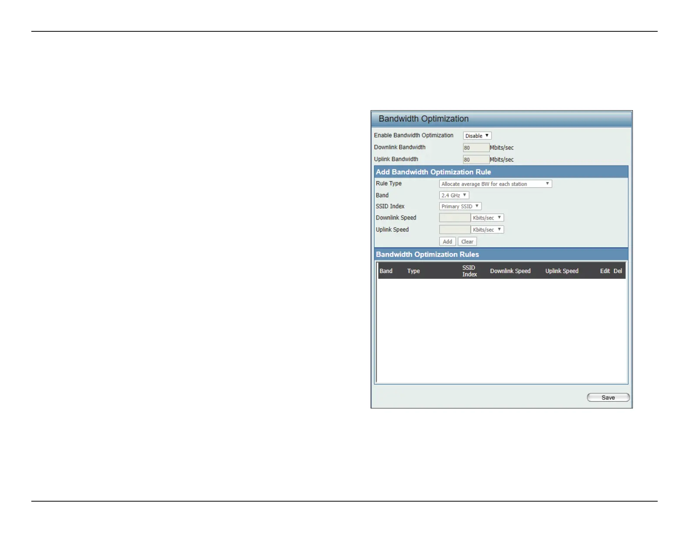Viewport: 689px width, 533px height.
Task: Click the Clear button
Action: pyautogui.click(x=467, y=242)
